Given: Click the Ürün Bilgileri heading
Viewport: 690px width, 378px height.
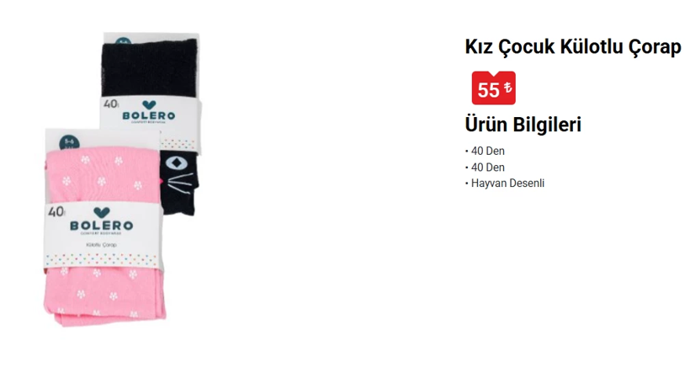Looking at the screenshot, I should coord(523,125).
